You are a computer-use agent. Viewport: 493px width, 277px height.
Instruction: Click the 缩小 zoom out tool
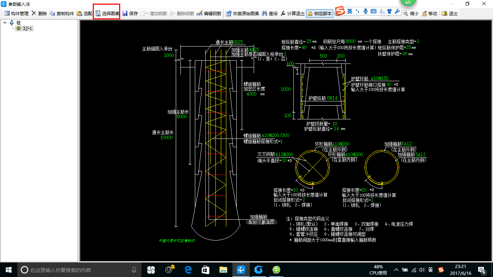[x=411, y=14]
